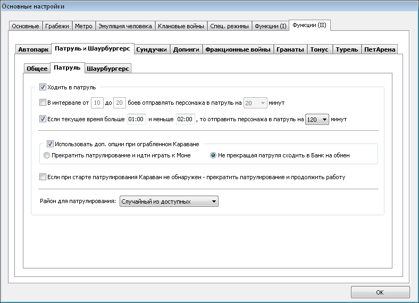Check the 'Караван не обнаружен' option
Image resolution: width=419 pixels, height=303 pixels.
[43, 176]
